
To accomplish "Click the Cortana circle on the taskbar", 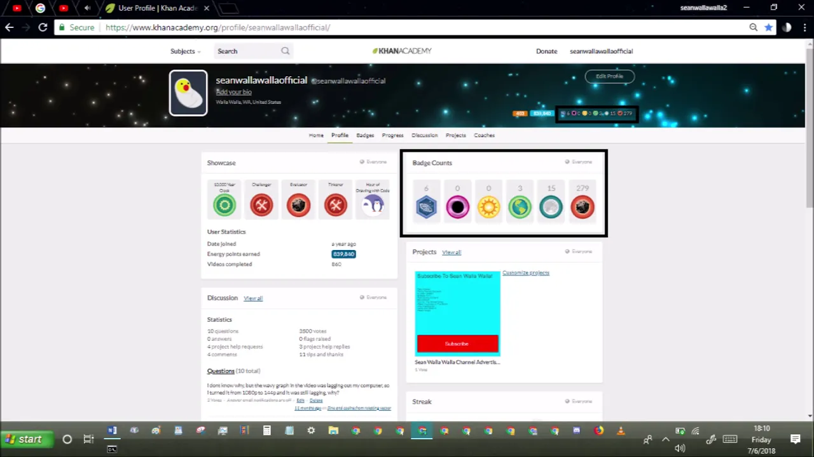I will (67, 439).
